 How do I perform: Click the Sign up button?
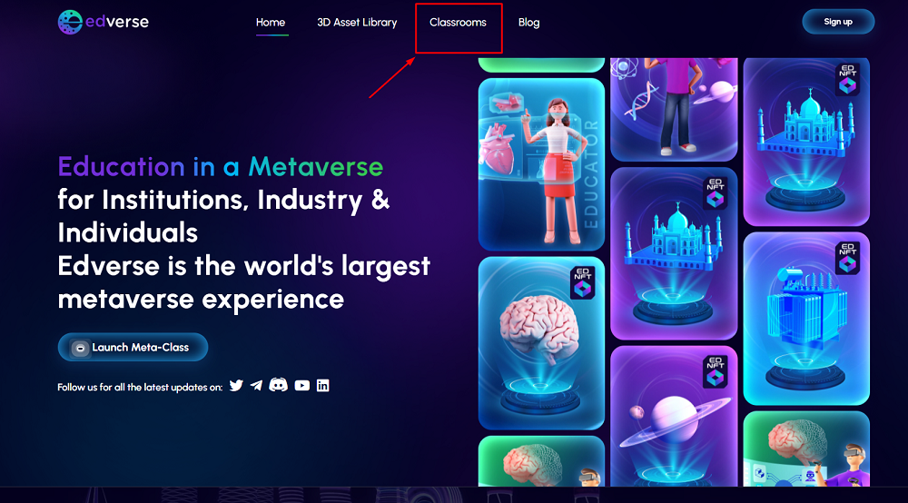point(838,22)
